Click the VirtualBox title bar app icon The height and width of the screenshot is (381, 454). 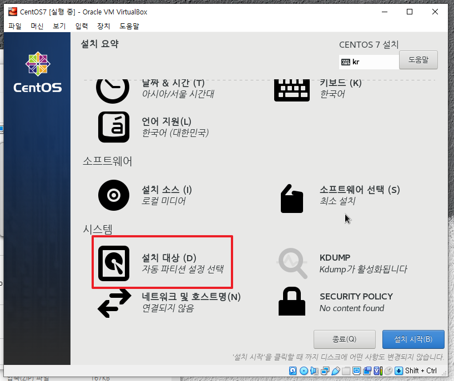click(x=13, y=12)
